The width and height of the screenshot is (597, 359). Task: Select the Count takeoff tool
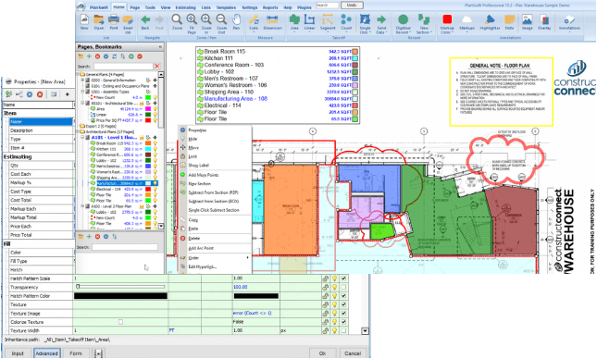[x=346, y=19]
